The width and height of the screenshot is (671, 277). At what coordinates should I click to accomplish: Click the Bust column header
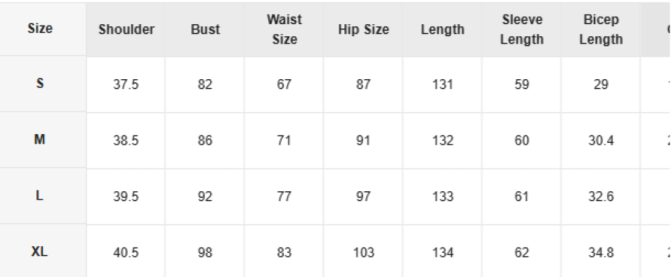pos(205,29)
